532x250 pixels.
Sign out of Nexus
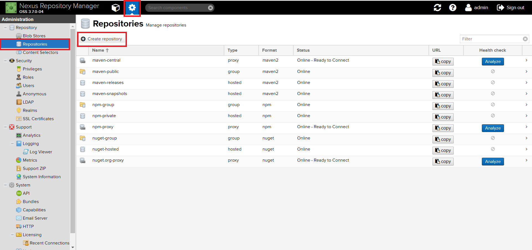click(x=510, y=8)
